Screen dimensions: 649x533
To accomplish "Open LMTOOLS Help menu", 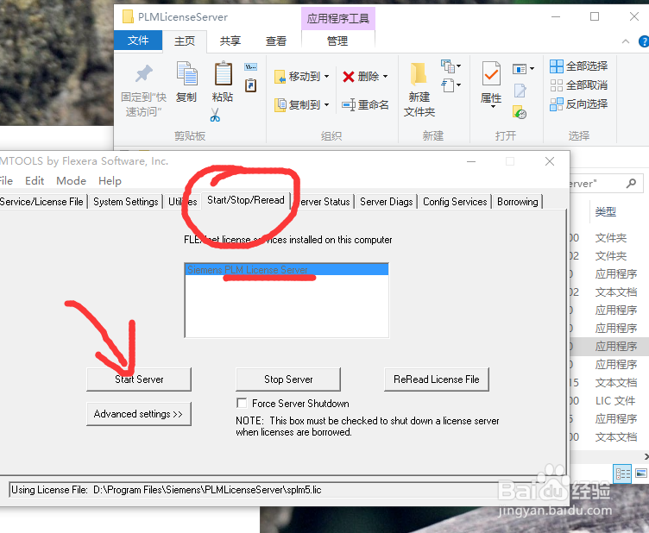I will (110, 181).
